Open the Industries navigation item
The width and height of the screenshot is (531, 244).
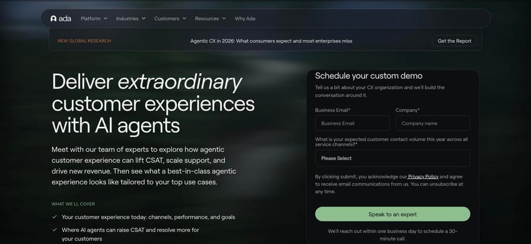point(127,19)
